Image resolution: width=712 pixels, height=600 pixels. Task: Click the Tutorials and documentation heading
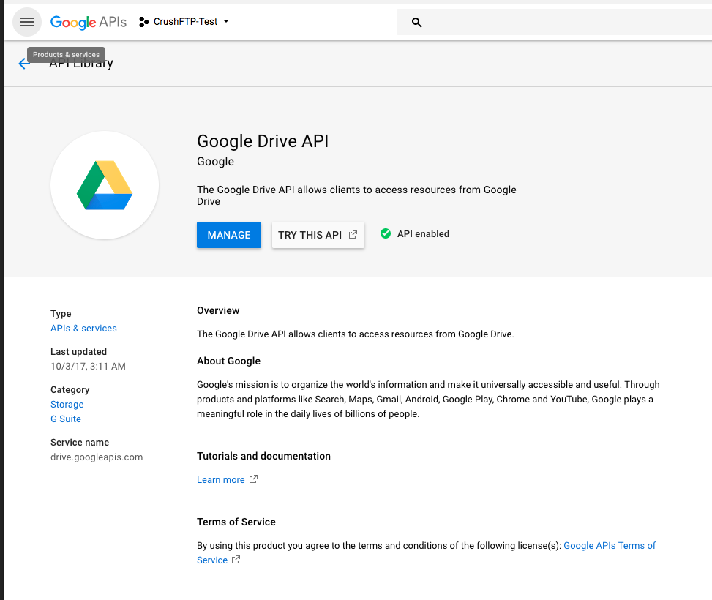point(263,456)
